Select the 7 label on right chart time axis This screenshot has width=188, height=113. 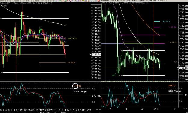coord(127,109)
